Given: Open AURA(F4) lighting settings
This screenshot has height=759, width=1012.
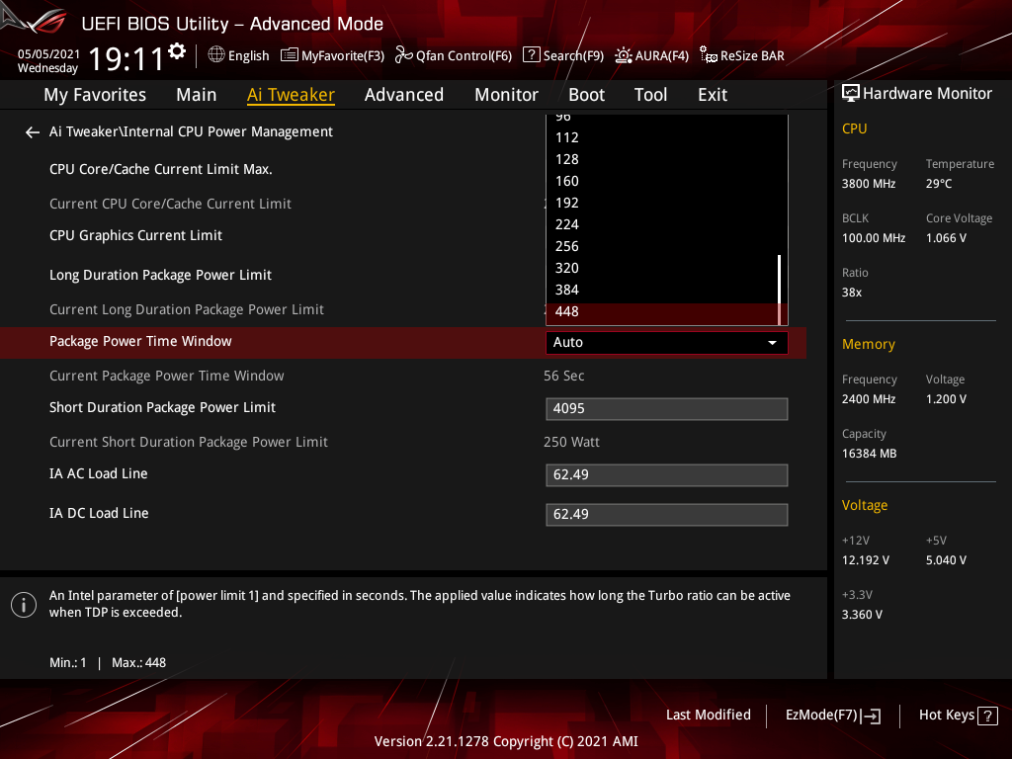Looking at the screenshot, I should [651, 55].
